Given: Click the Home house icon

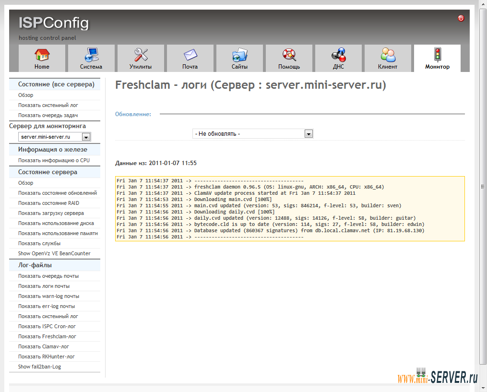Looking at the screenshot, I should [x=42, y=55].
